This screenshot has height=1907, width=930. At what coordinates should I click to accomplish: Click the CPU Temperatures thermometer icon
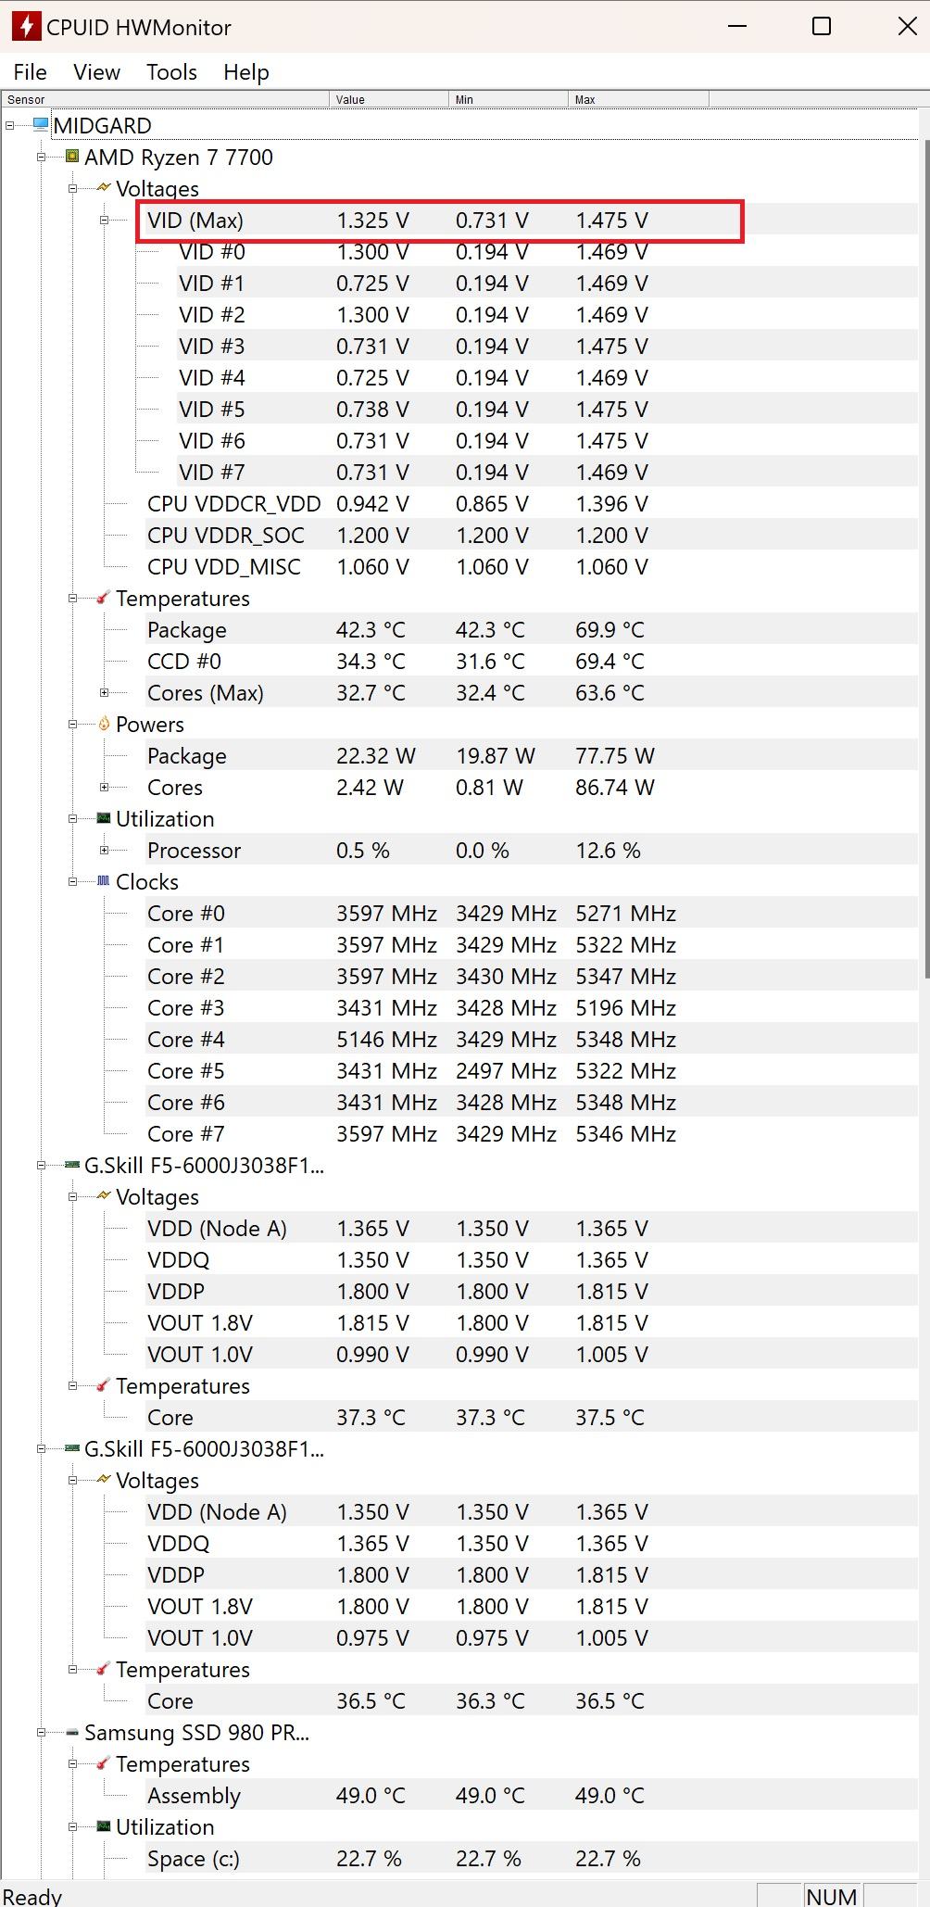point(104,598)
